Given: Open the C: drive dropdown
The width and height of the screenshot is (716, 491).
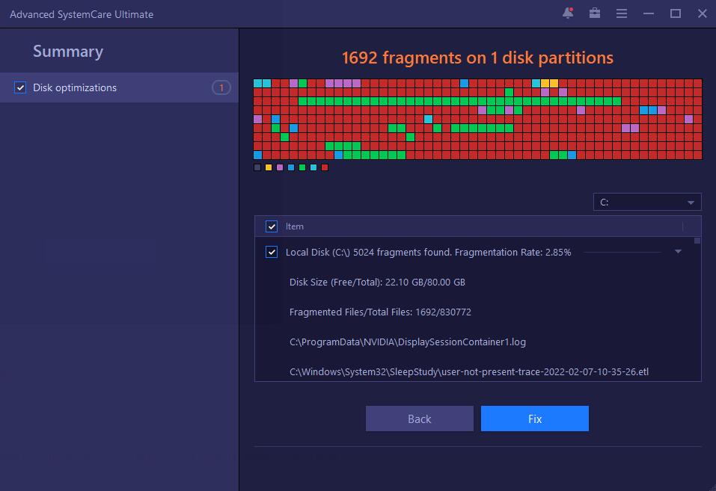Looking at the screenshot, I should coord(647,202).
